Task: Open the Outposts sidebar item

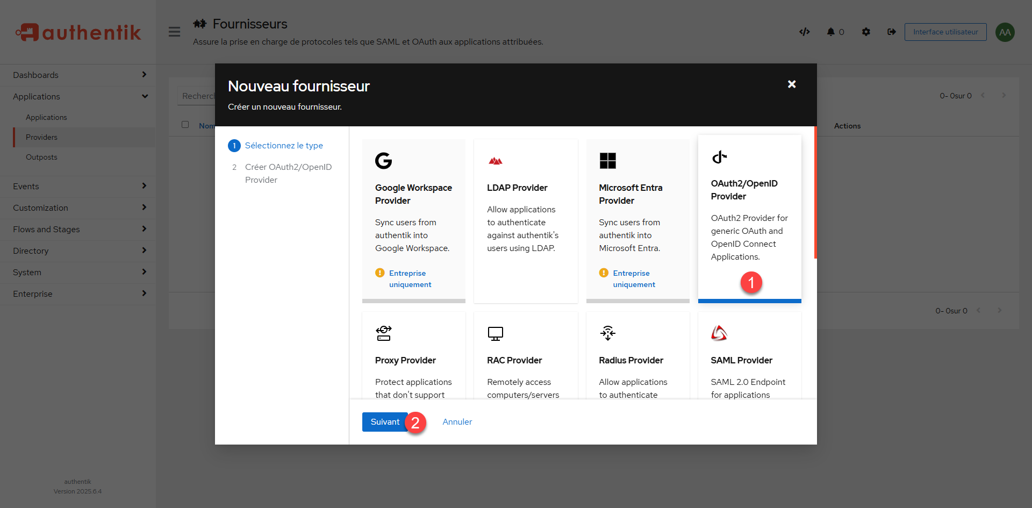Action: pos(41,157)
